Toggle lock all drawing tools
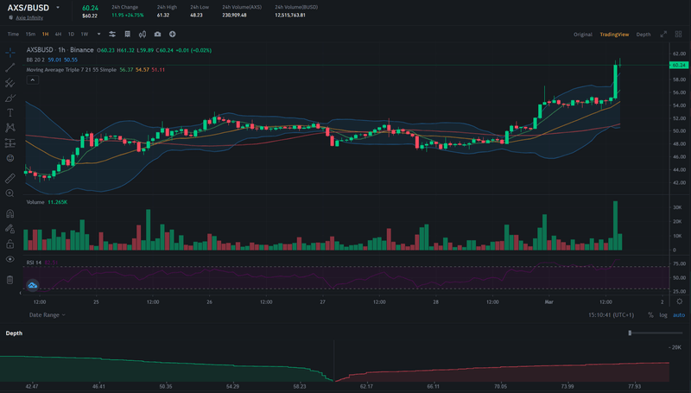The height and width of the screenshot is (393, 691). tap(10, 244)
